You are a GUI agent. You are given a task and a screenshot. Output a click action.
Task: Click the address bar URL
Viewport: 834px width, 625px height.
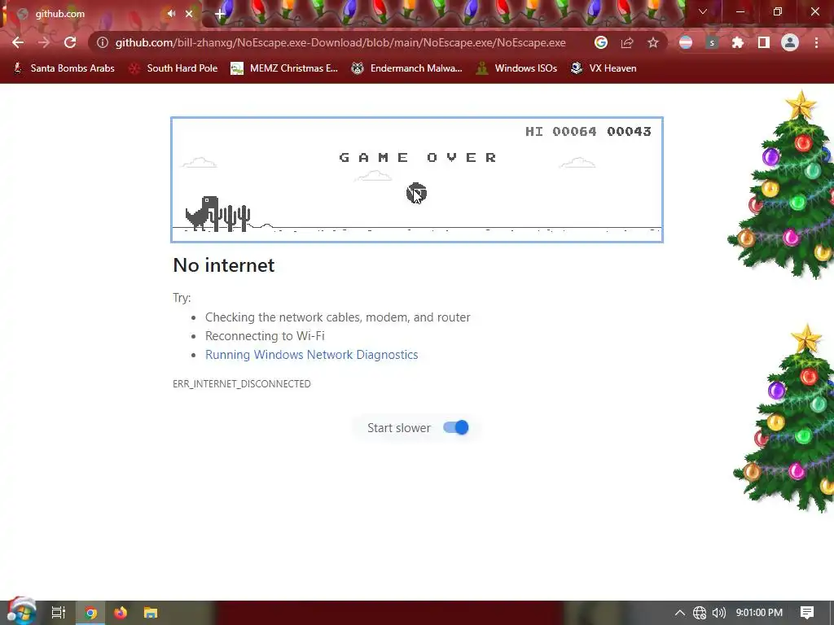pyautogui.click(x=340, y=42)
